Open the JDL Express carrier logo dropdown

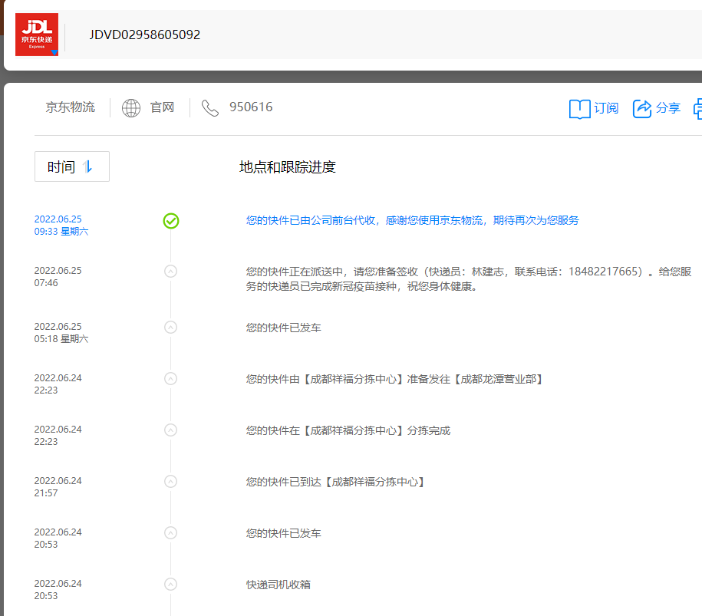(x=37, y=35)
